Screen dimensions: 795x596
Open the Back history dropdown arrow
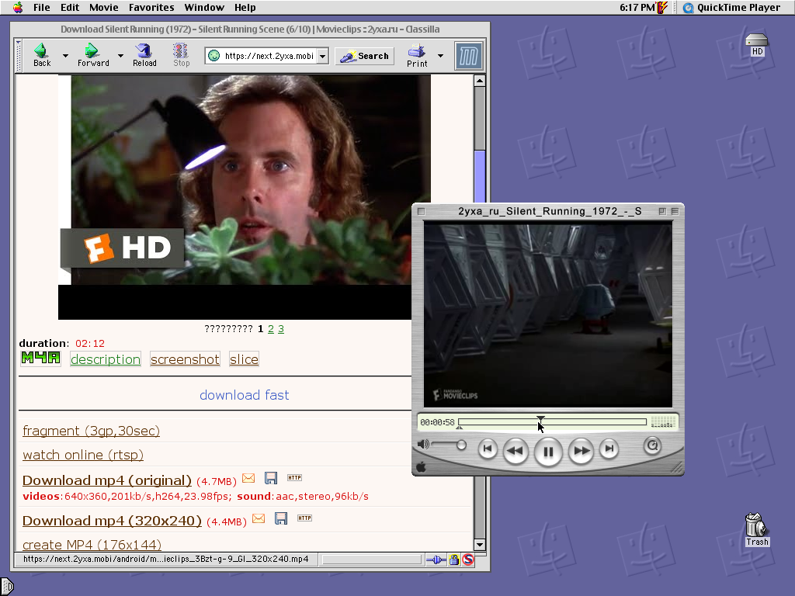coord(65,56)
